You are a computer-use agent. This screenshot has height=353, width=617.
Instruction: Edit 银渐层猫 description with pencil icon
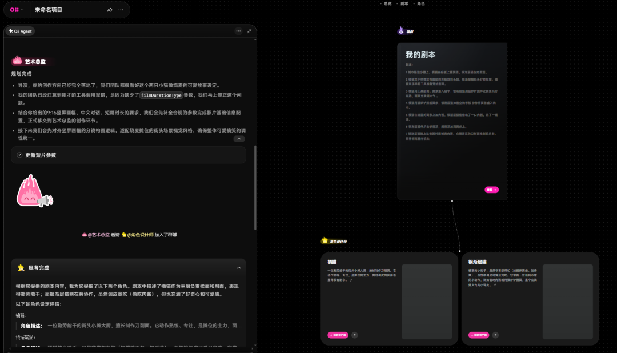(x=495, y=285)
